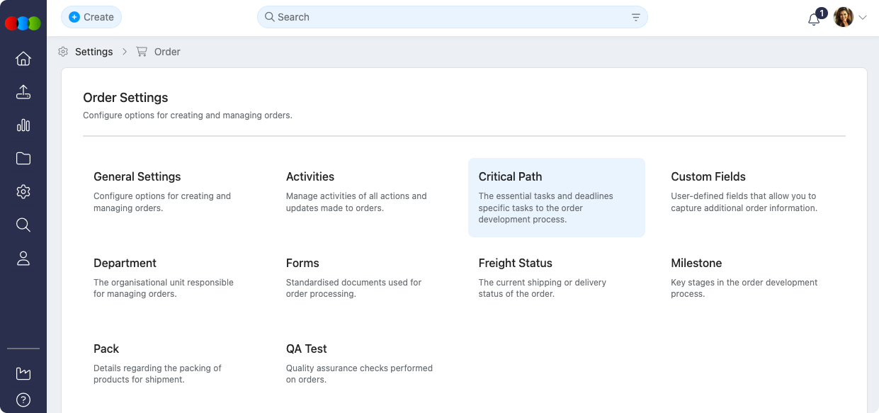Image resolution: width=879 pixels, height=413 pixels.
Task: View notifications via the bell icon
Action: pos(815,19)
